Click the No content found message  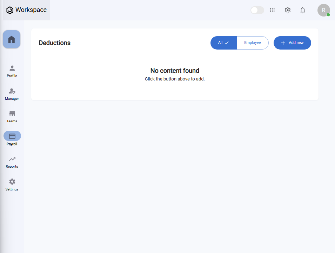pyautogui.click(x=175, y=71)
